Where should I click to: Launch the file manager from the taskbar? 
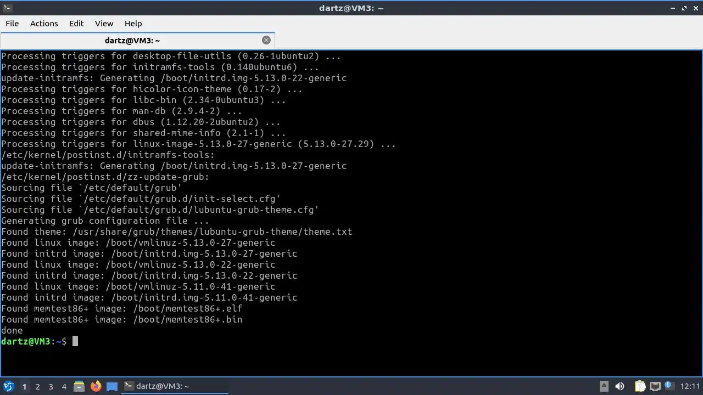point(79,386)
